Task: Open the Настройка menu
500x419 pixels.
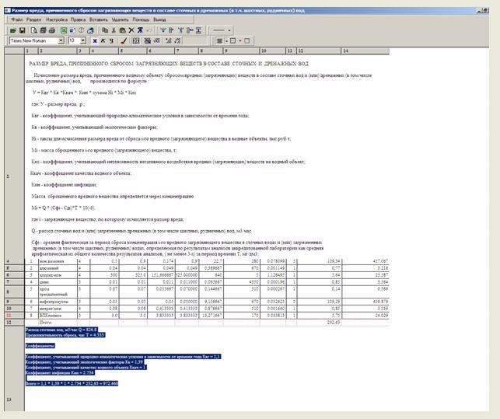Action: pyautogui.click(x=57, y=18)
